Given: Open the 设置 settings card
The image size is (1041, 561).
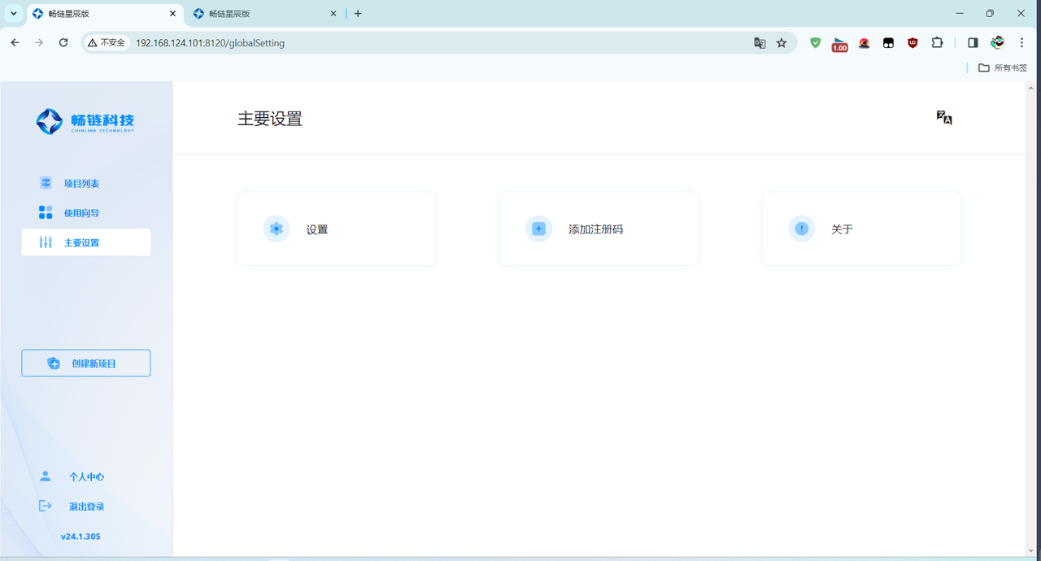Looking at the screenshot, I should pyautogui.click(x=336, y=229).
